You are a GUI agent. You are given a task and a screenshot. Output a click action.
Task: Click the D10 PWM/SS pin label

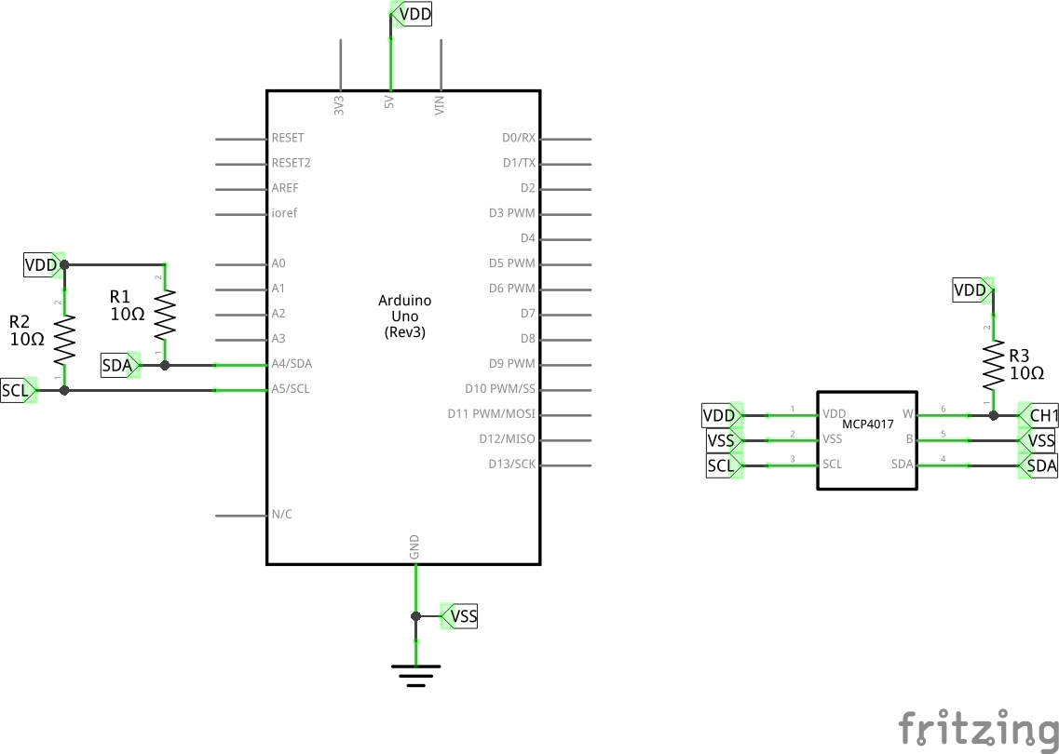[x=500, y=389]
